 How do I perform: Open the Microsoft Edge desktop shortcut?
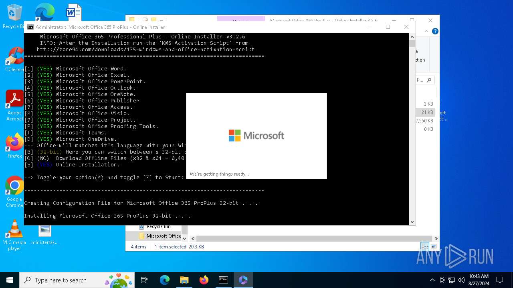[44, 12]
